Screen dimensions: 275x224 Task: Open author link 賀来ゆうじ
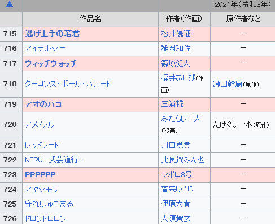tap(177, 190)
